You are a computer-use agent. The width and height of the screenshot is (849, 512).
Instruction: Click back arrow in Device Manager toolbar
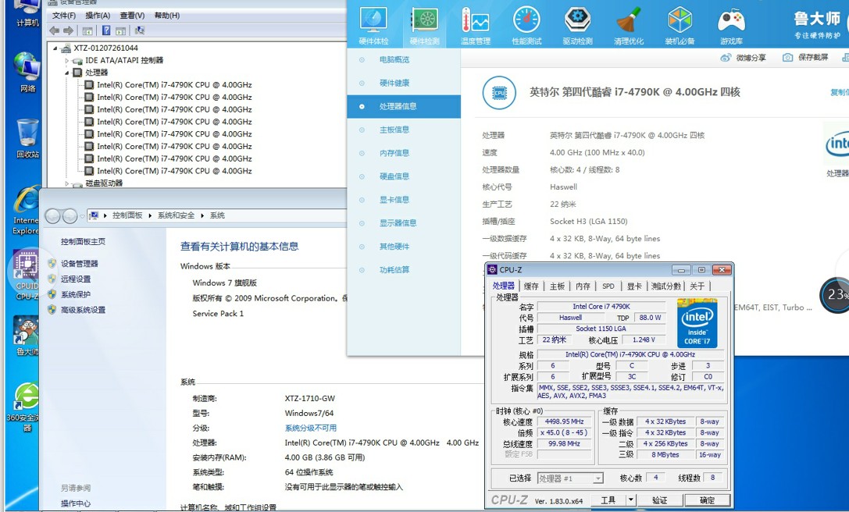pos(55,31)
